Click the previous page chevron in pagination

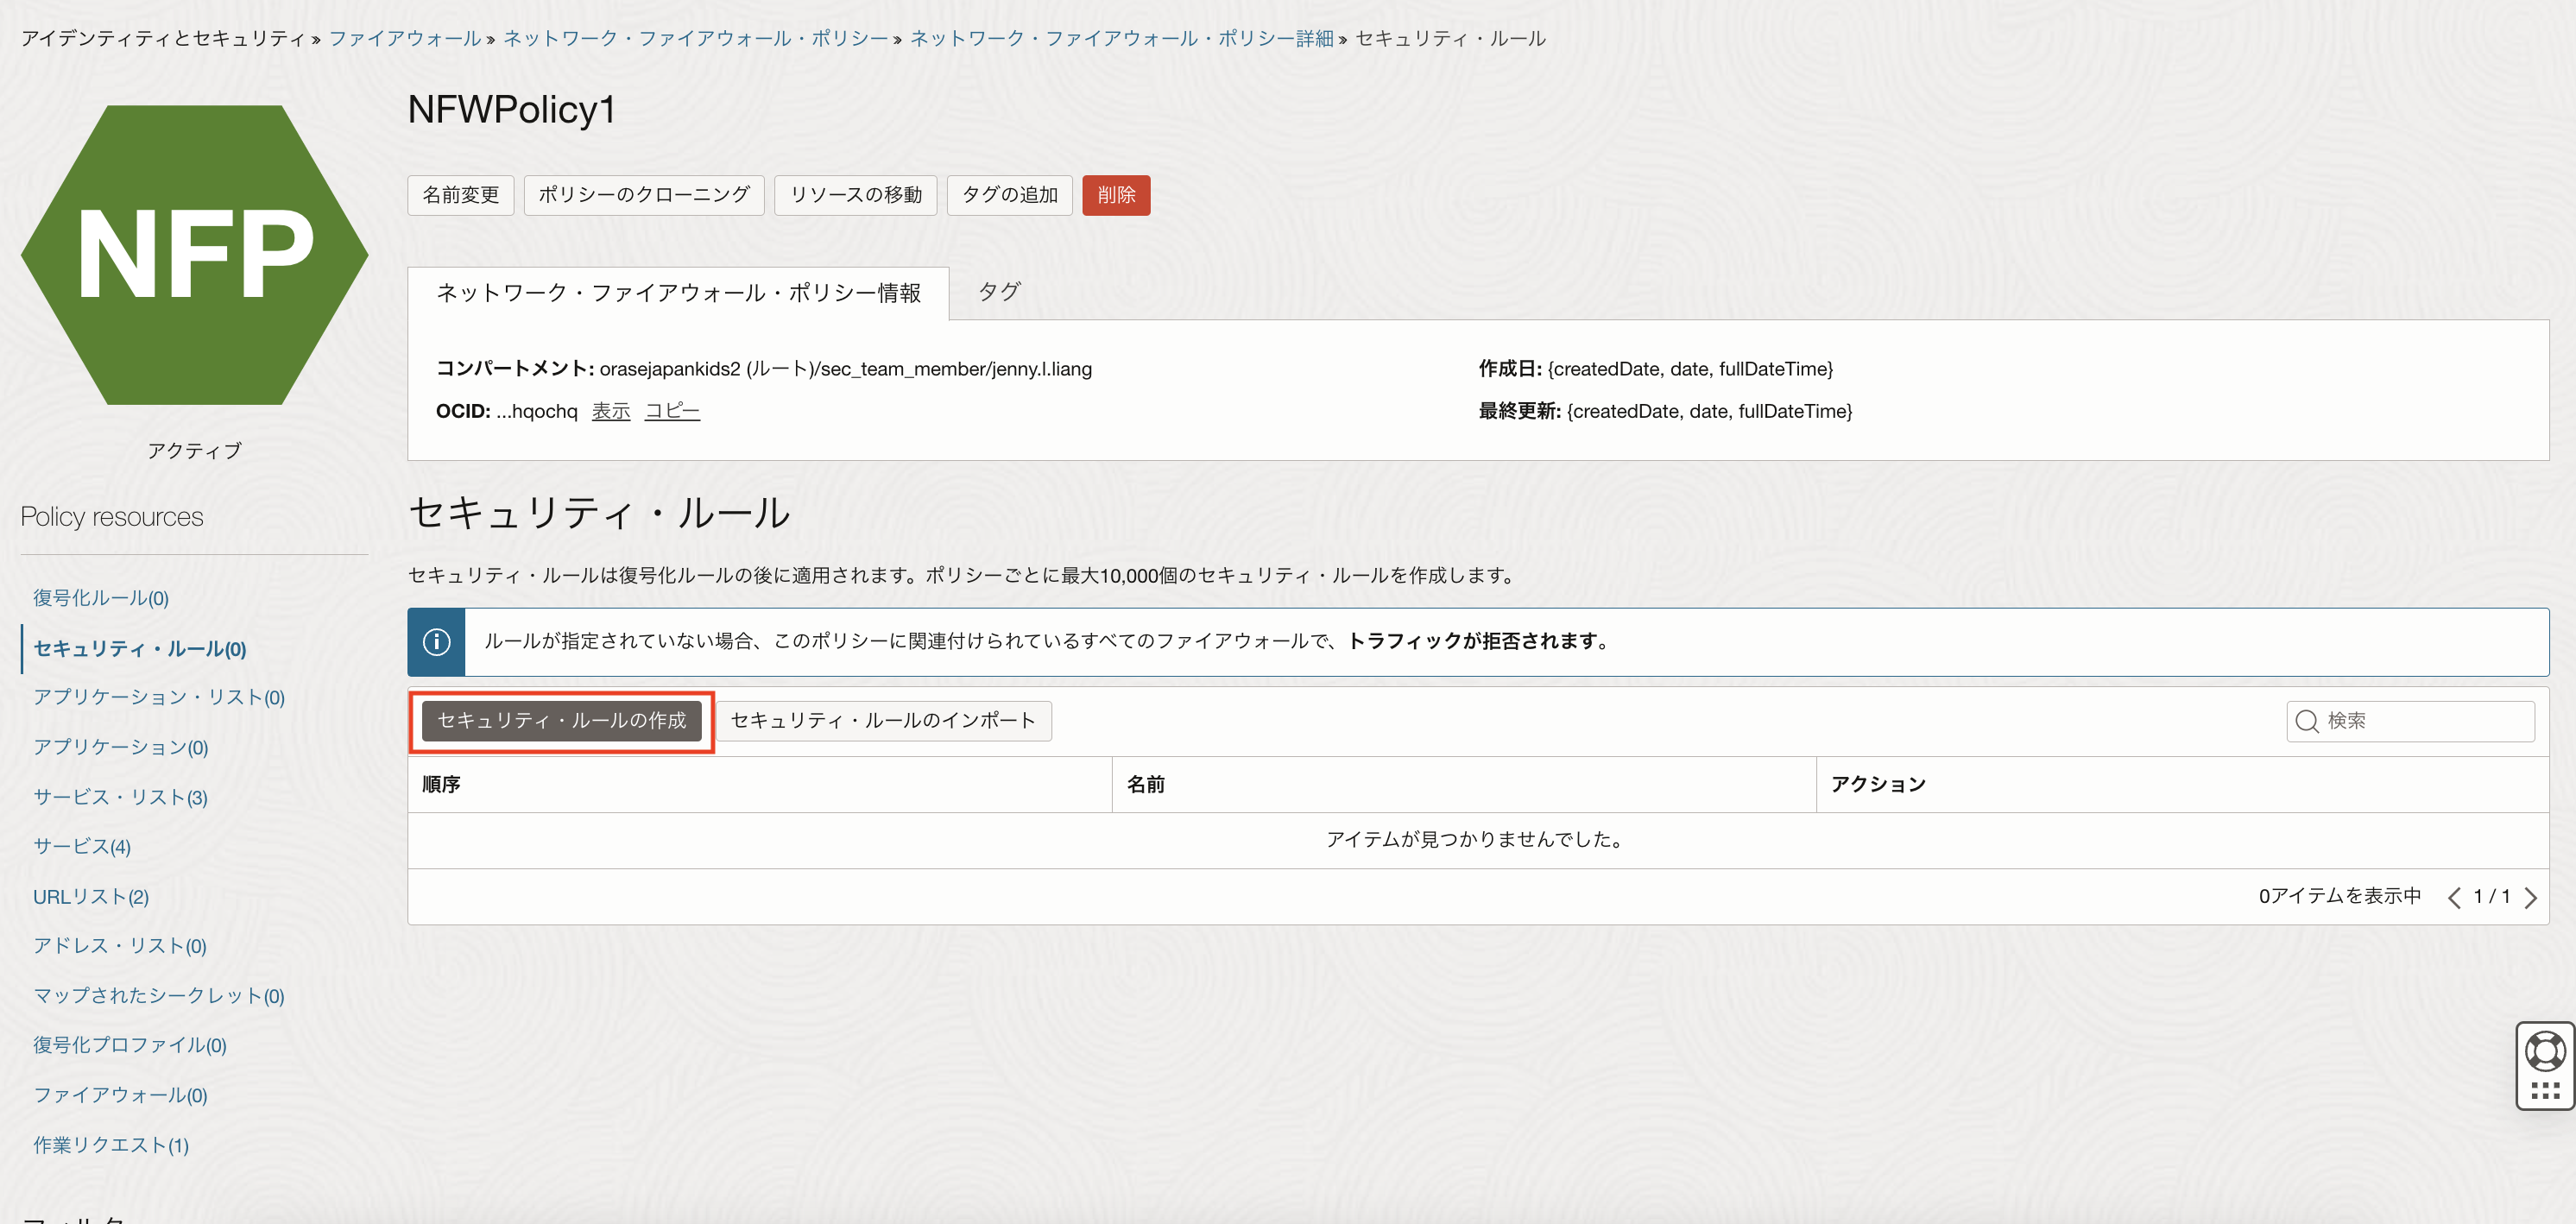pos(2454,896)
